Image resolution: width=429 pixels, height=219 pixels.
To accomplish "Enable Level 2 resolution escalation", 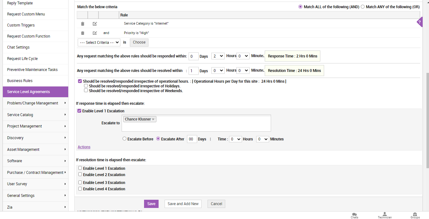I will pos(80,175).
